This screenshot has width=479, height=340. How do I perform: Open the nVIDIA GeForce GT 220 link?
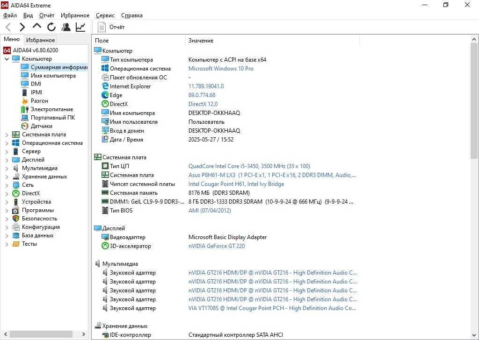217,246
